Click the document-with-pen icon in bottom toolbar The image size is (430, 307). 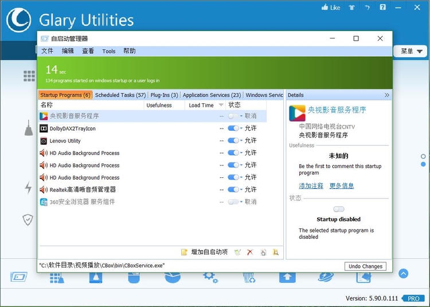tap(363, 277)
